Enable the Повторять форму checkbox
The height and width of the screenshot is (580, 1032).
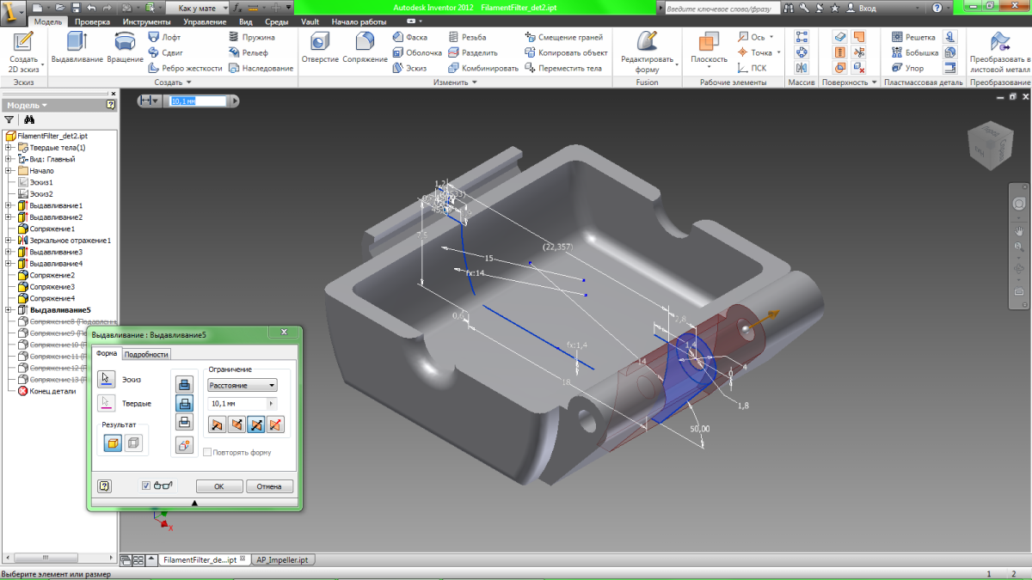coord(207,452)
